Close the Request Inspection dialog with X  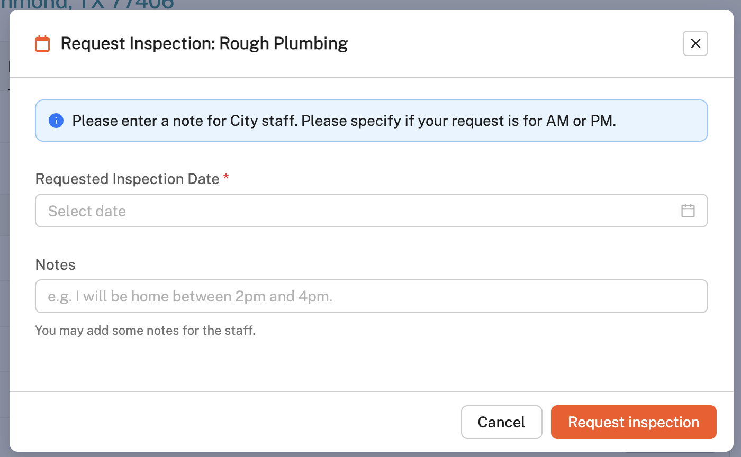point(695,43)
